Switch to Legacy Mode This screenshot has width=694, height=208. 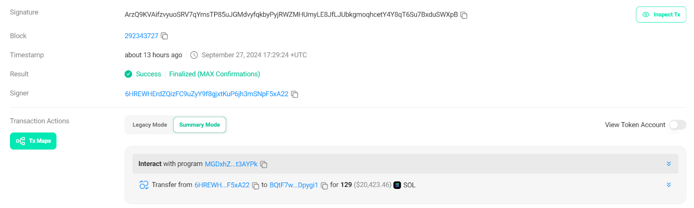pos(150,125)
